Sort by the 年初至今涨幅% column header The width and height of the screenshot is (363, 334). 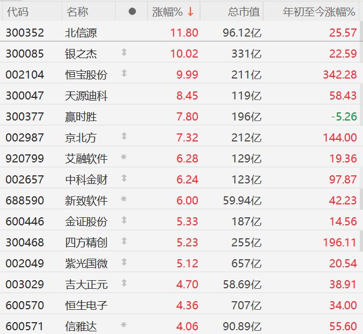pos(319,12)
